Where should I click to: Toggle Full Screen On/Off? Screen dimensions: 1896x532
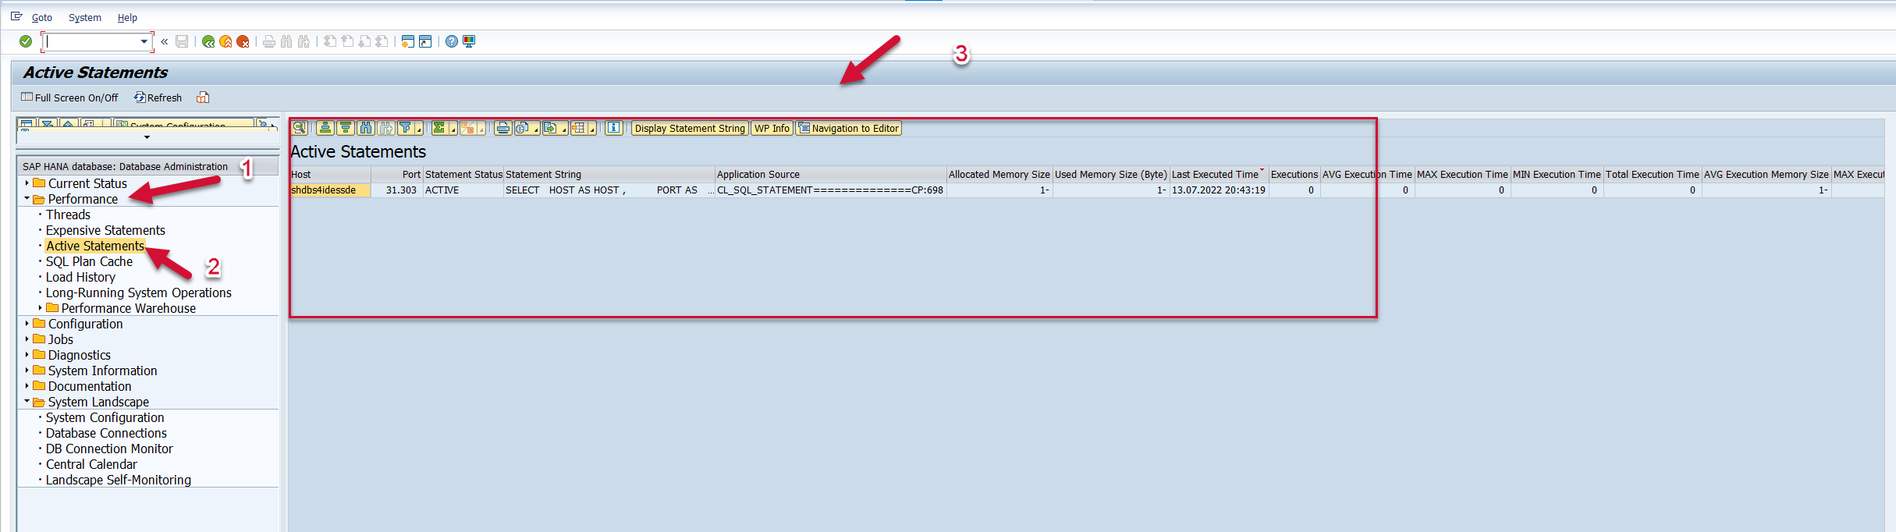click(70, 98)
